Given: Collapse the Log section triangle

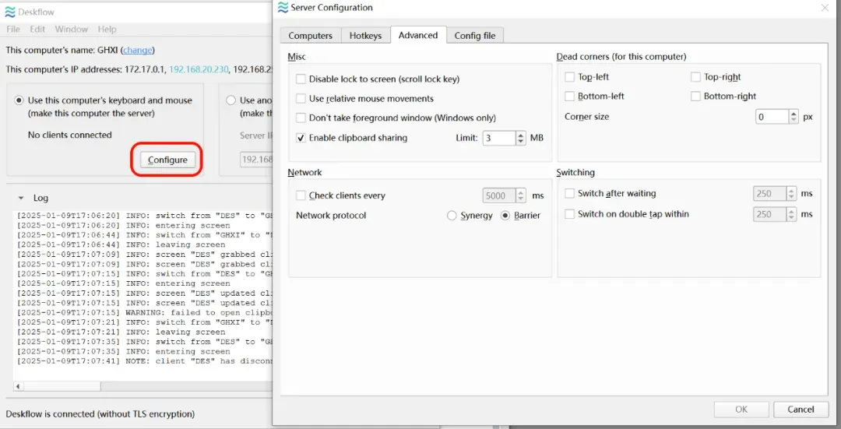Looking at the screenshot, I should 21,198.
